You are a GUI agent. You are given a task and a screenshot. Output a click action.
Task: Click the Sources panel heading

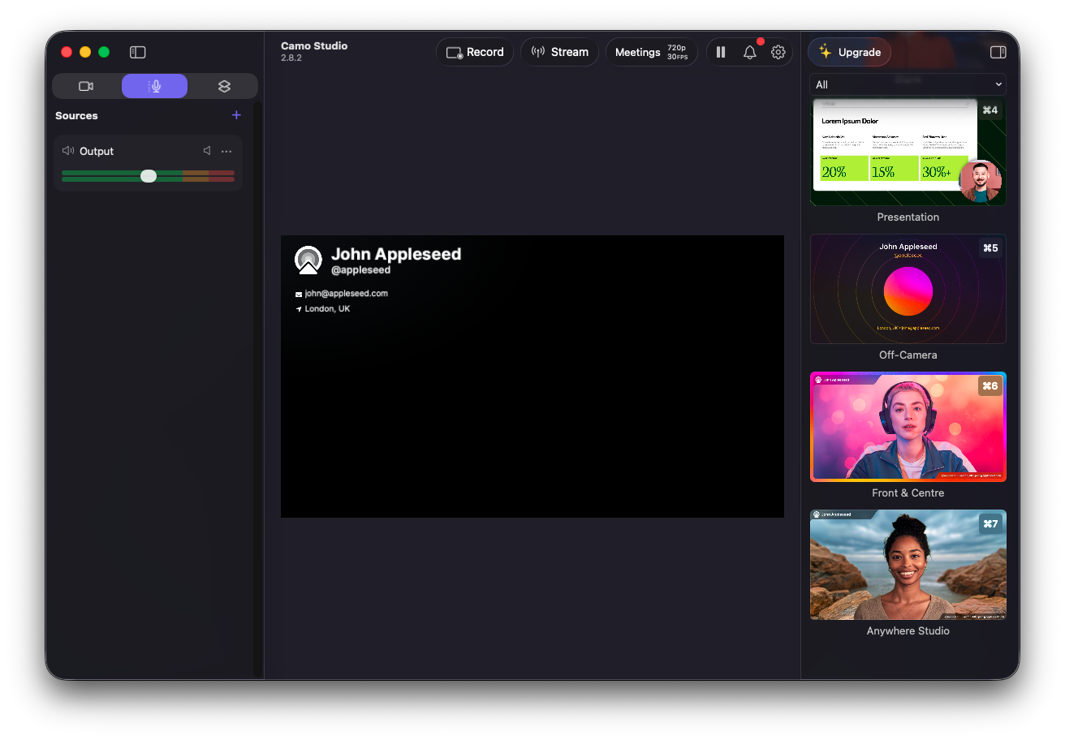point(76,115)
